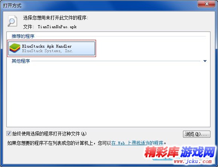218x167 pixels.
Task: Click the magnifier file icon
Action: [12, 21]
